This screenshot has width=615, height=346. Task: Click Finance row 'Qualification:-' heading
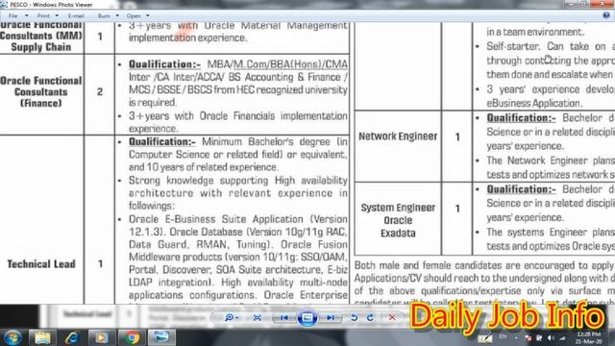[164, 64]
